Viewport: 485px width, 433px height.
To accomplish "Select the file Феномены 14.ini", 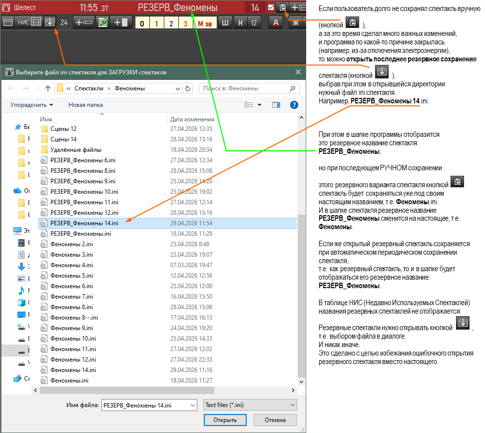I will pos(73,370).
